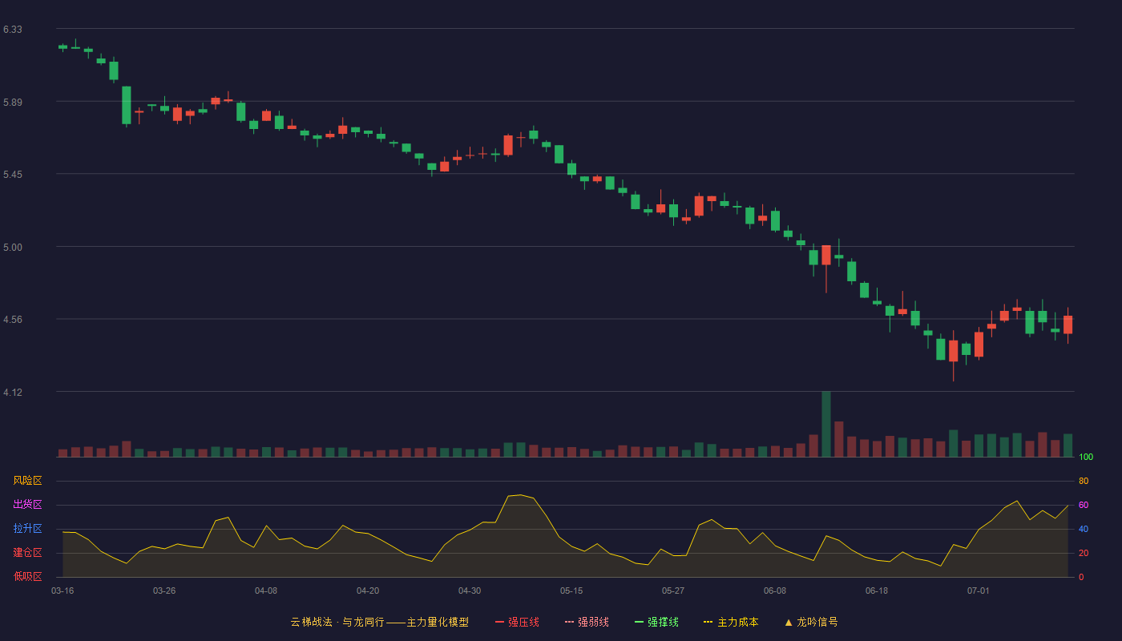This screenshot has width=1122, height=641.
Task: Toggle the 强弱线 legend entry
Action: (x=587, y=622)
